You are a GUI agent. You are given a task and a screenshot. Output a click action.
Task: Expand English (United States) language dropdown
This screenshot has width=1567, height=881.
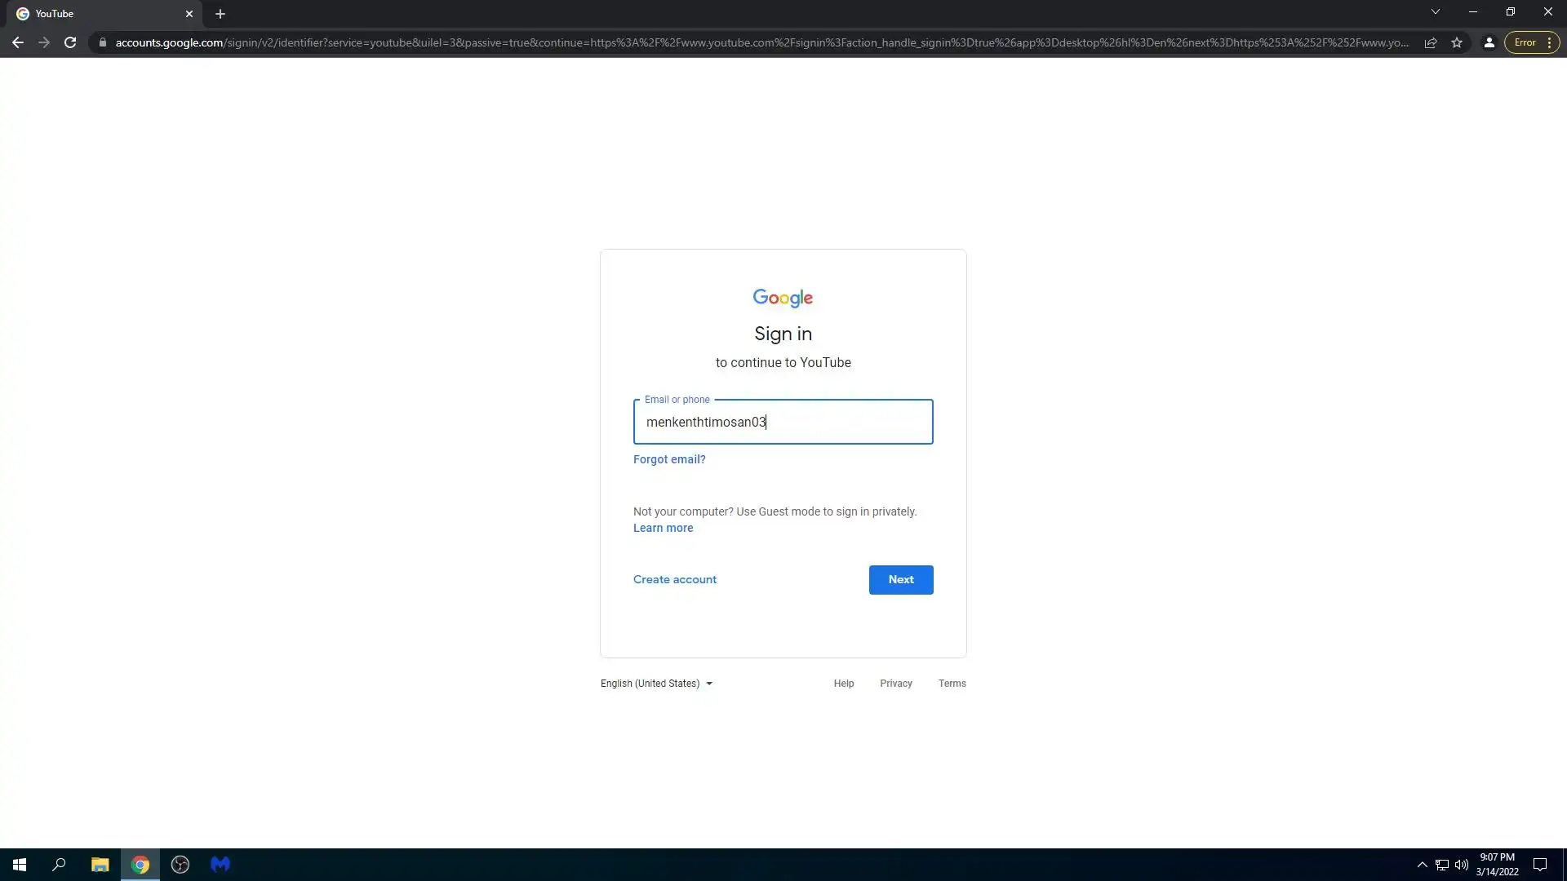click(656, 684)
